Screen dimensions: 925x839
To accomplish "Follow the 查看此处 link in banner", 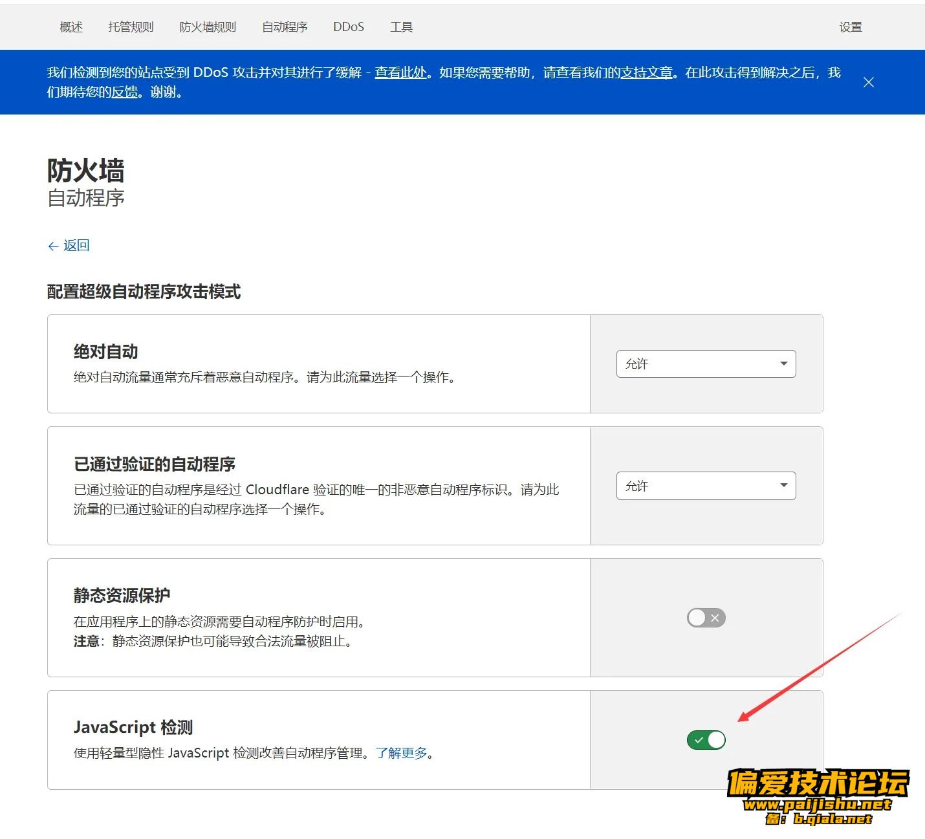I will point(401,72).
